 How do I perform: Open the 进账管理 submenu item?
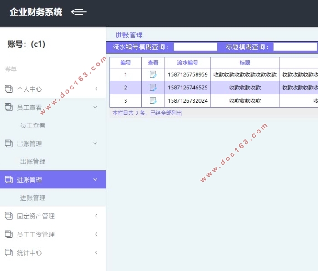33,198
